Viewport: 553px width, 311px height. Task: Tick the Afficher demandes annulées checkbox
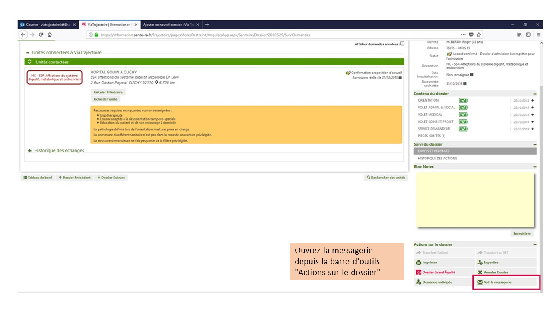tap(402, 44)
